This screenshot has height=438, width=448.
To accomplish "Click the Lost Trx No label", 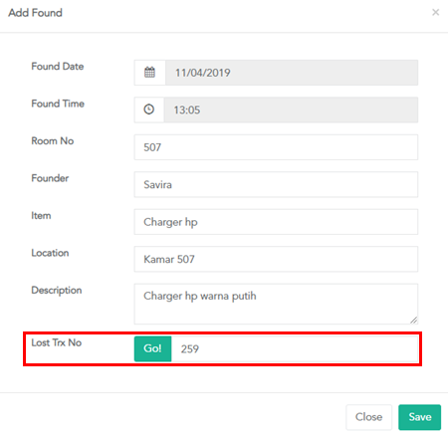I will pyautogui.click(x=57, y=342).
